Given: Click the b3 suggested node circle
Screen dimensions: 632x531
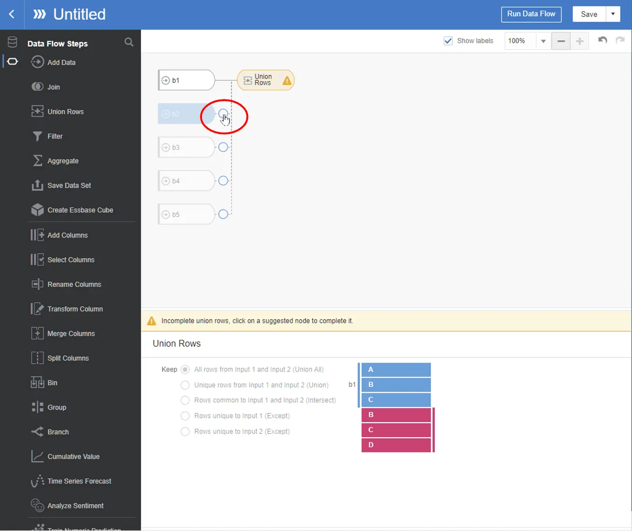Looking at the screenshot, I should click(223, 147).
